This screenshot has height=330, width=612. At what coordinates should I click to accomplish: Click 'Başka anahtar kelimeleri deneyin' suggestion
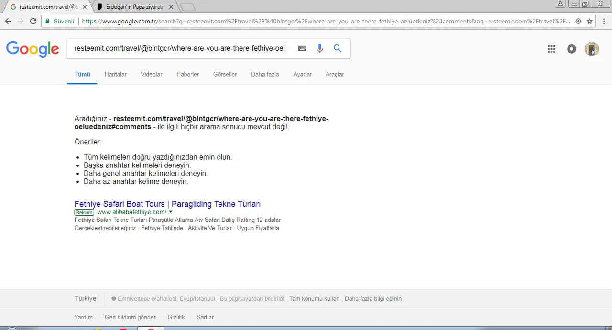coord(137,165)
